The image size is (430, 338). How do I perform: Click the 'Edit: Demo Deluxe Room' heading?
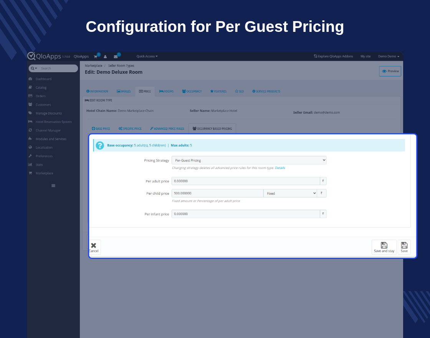(x=114, y=72)
